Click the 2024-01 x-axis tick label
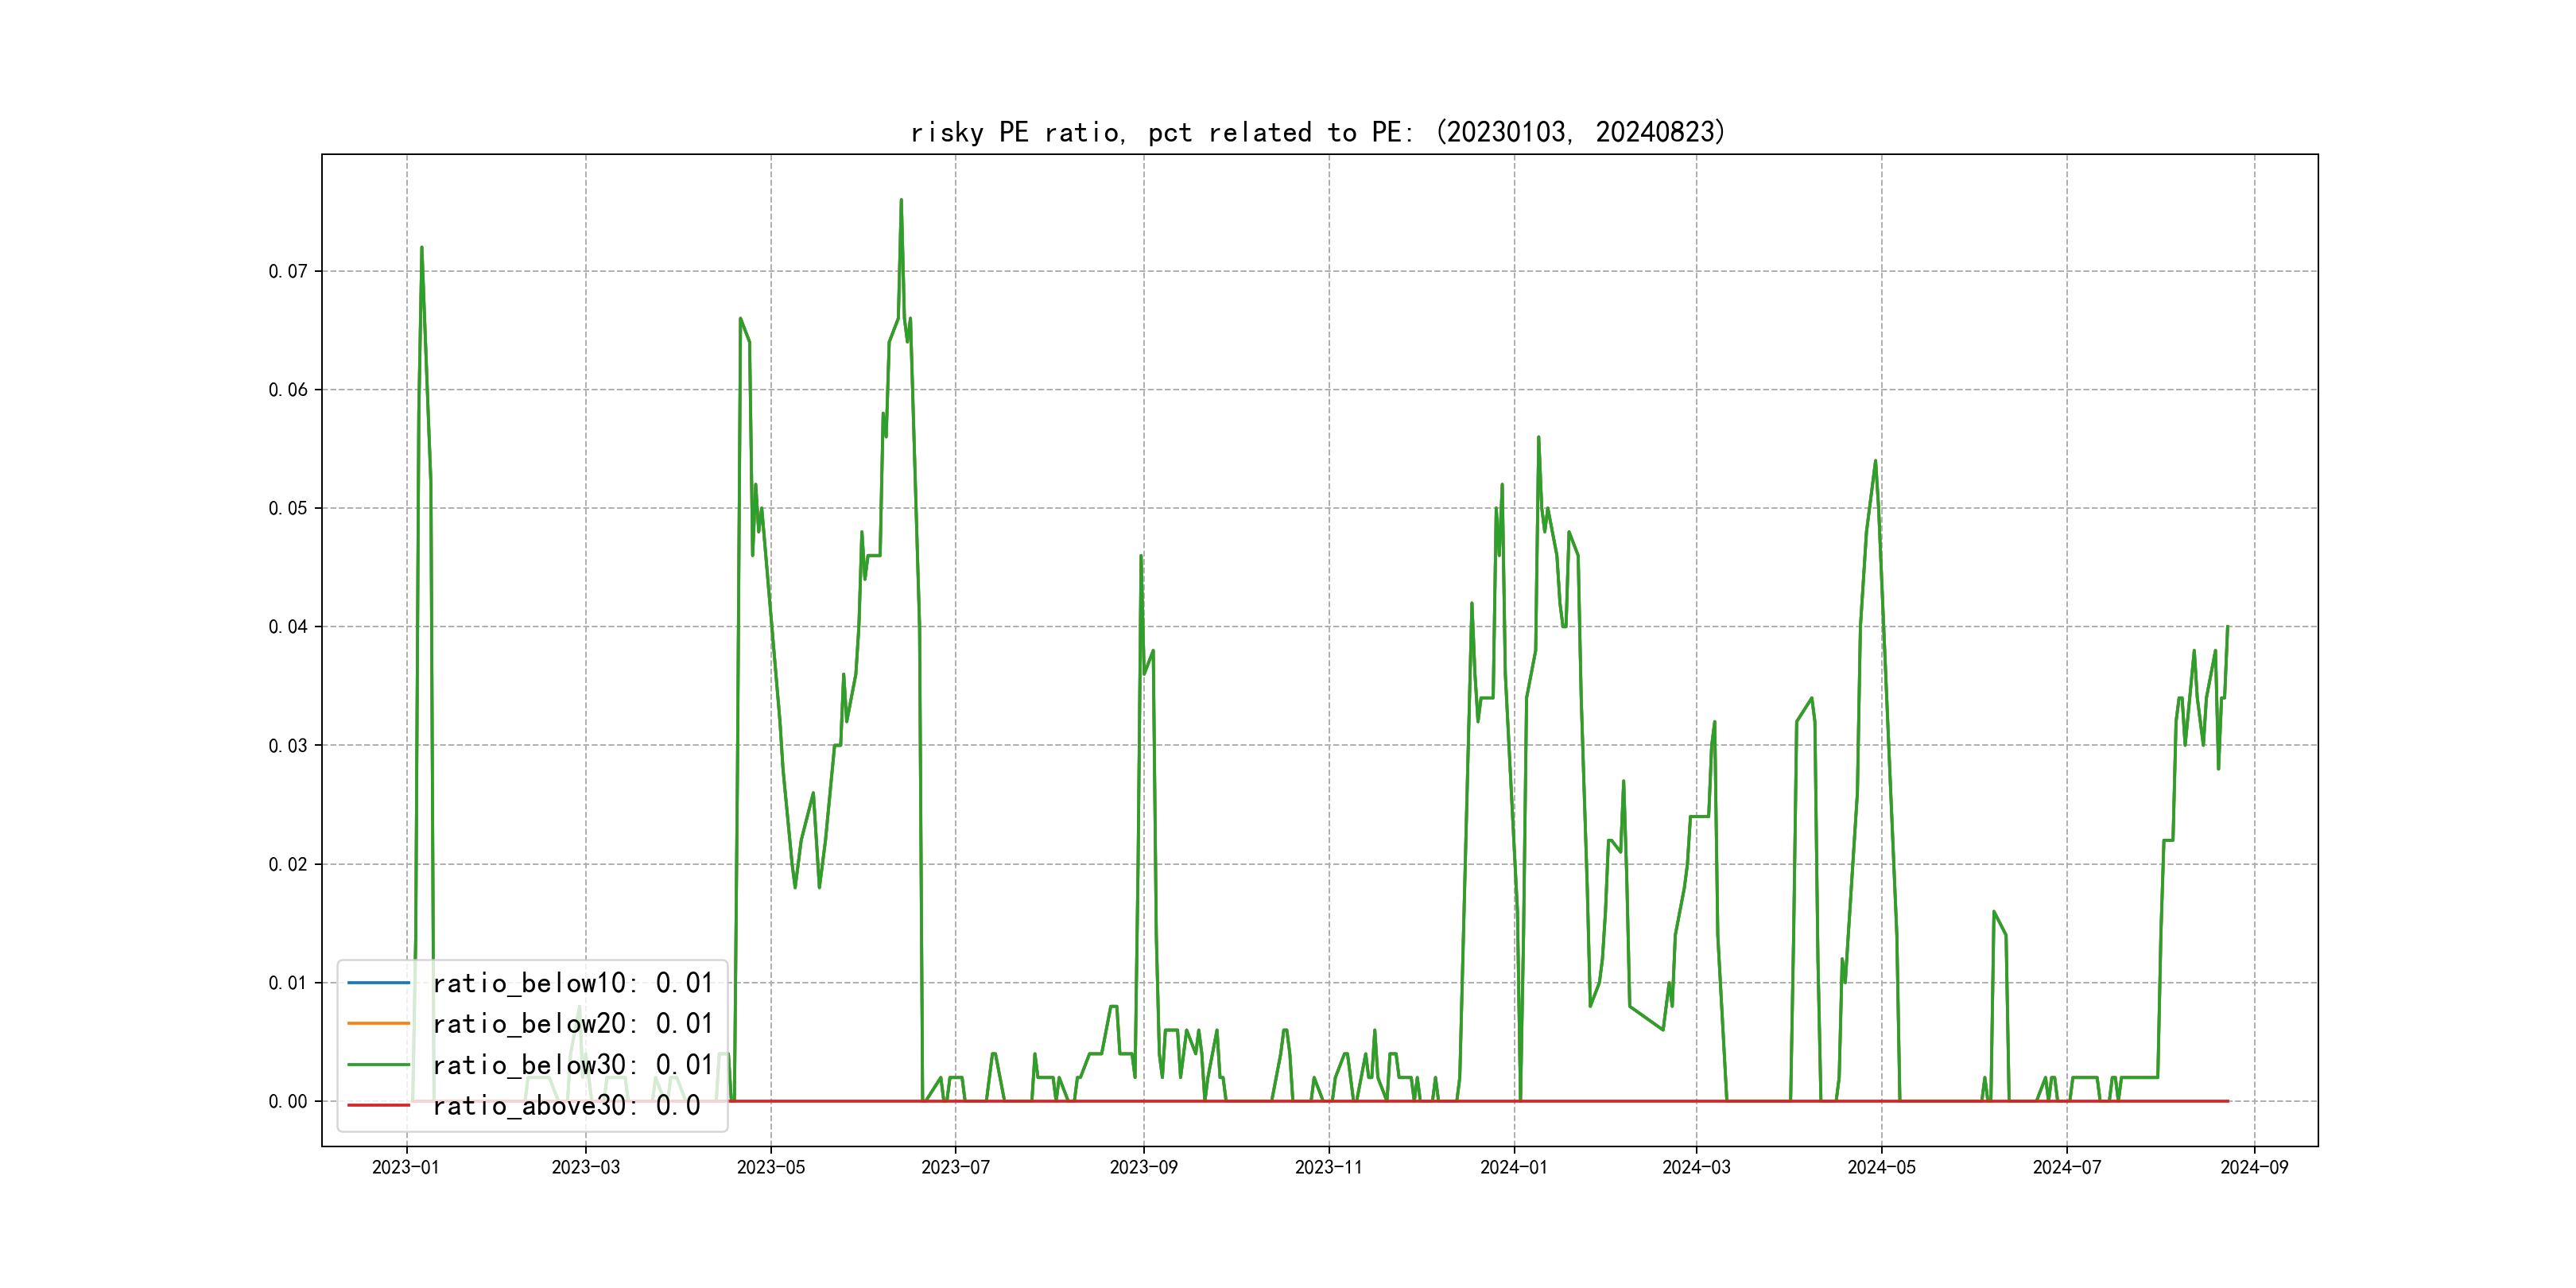The height and width of the screenshot is (1288, 2576). point(1514,1167)
